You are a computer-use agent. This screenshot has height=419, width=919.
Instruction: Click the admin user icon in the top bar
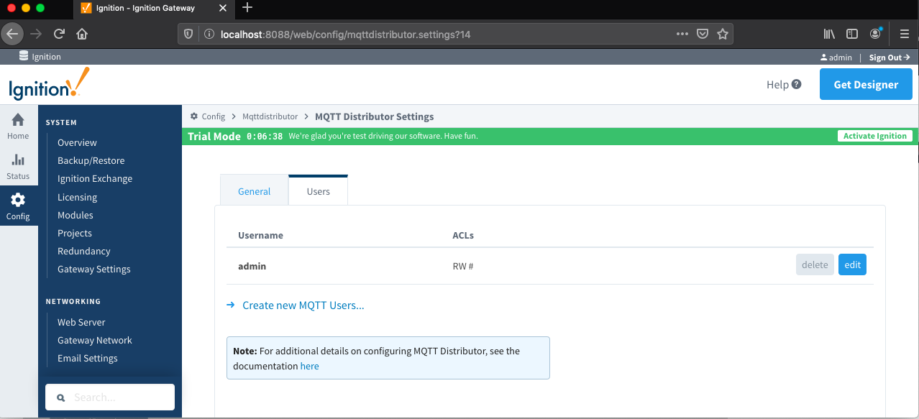click(823, 57)
